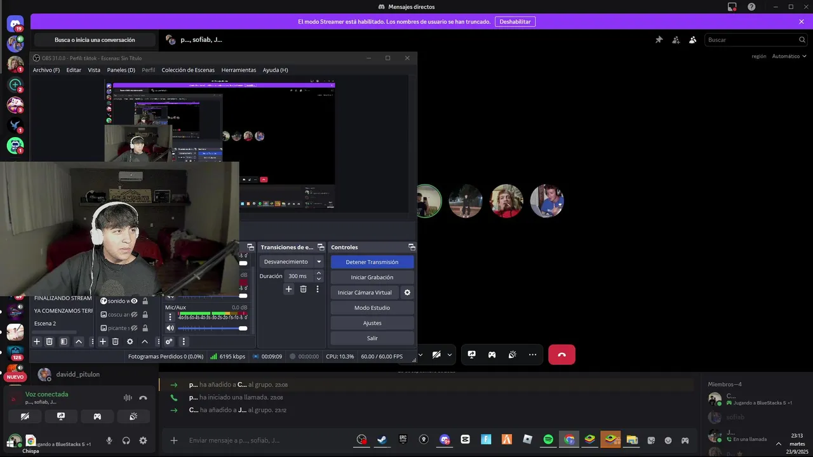The height and width of the screenshot is (457, 813).
Task: Show hidden system tray icons
Action: pos(779,444)
